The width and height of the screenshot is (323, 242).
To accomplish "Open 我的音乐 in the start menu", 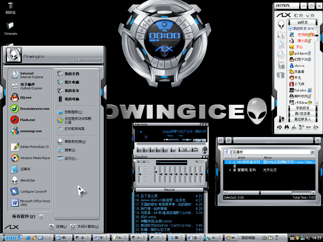I will [68, 90].
